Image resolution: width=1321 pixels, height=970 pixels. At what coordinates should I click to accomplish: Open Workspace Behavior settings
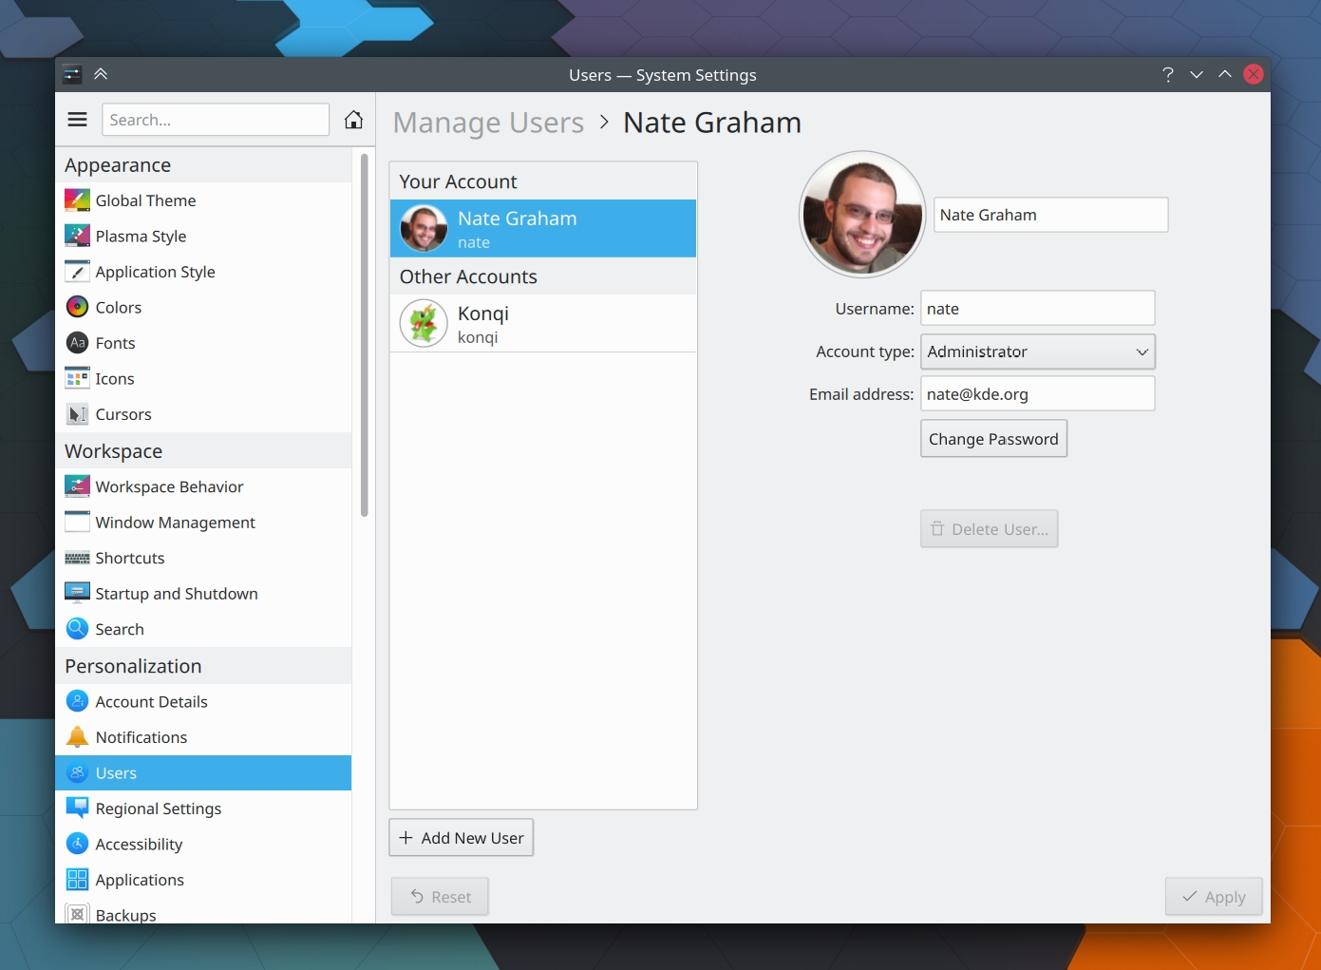(169, 486)
